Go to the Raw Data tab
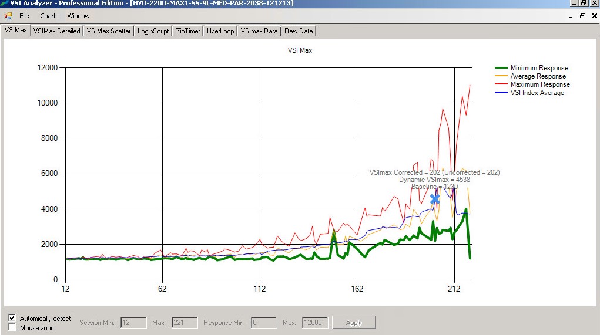This screenshot has height=335, width=600. (x=299, y=31)
